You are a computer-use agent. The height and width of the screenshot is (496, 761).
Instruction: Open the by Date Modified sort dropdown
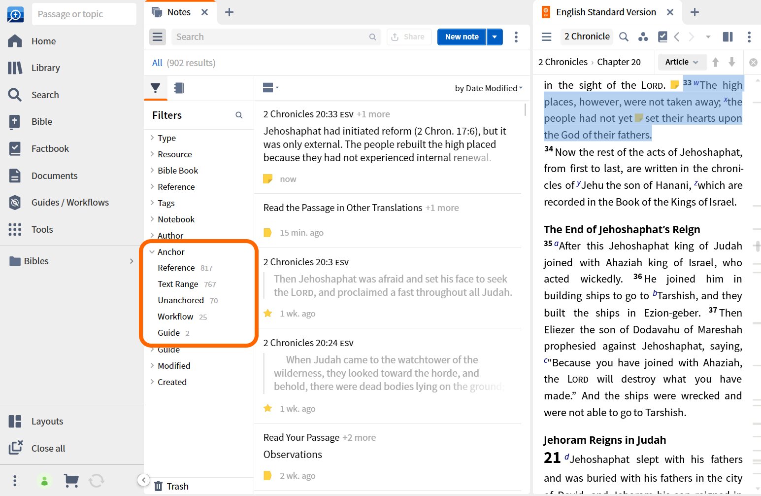489,88
